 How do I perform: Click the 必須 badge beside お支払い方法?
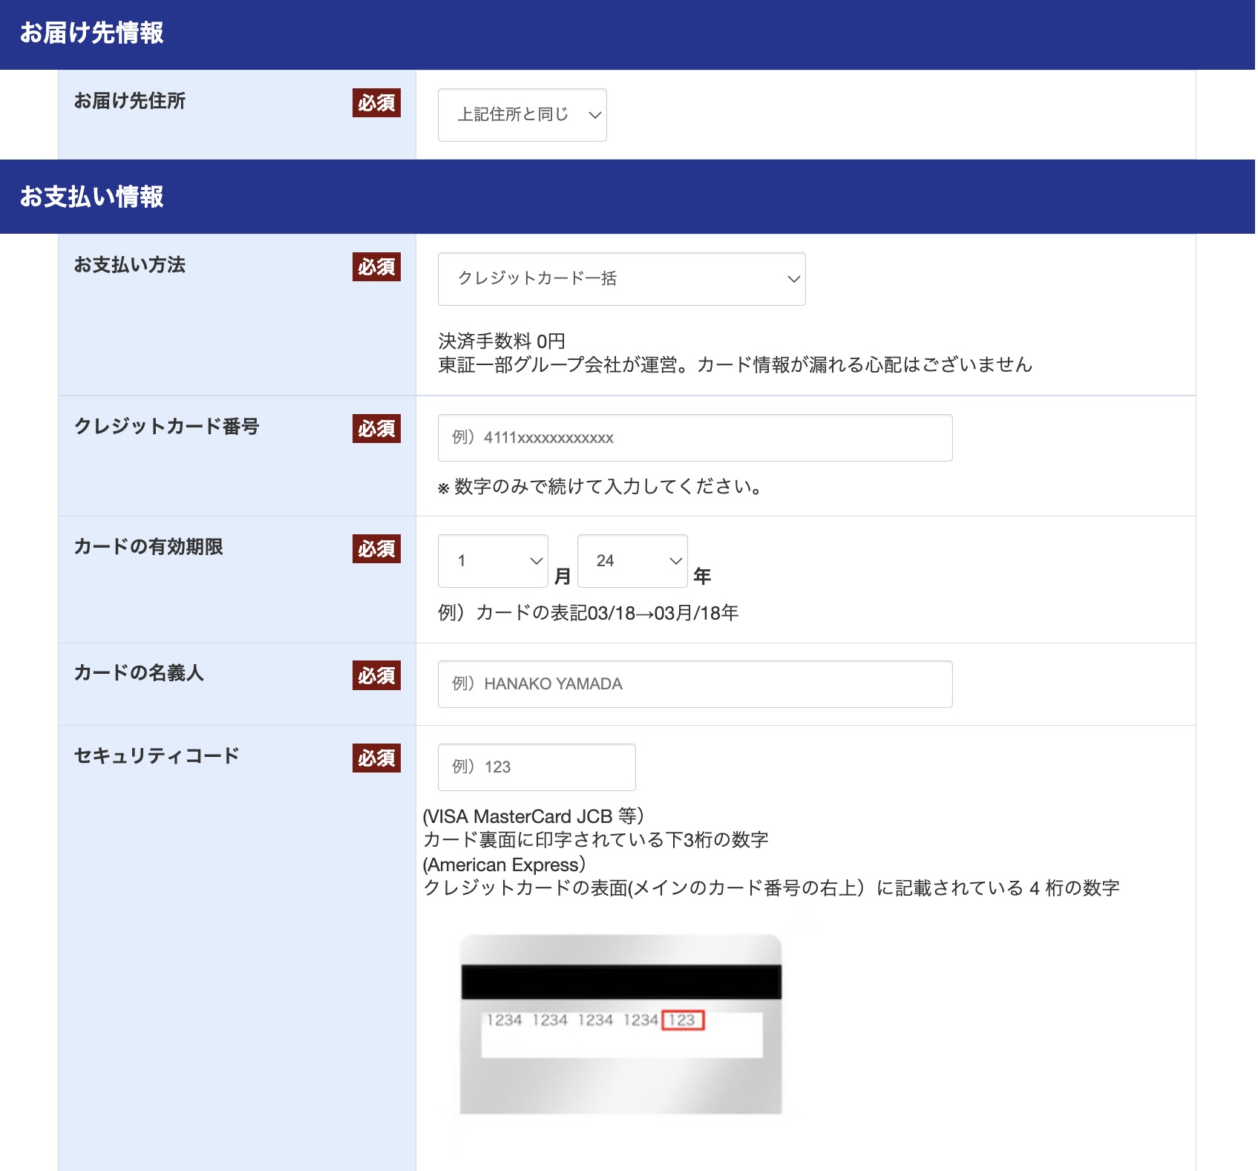click(x=376, y=266)
